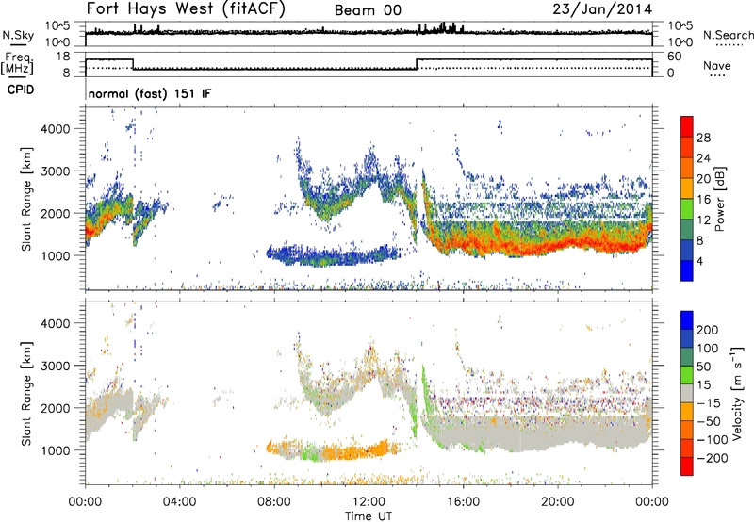
Task: Click the 'Slant Range [km]' label of the velocity panel
Action: pyautogui.click(x=26, y=393)
